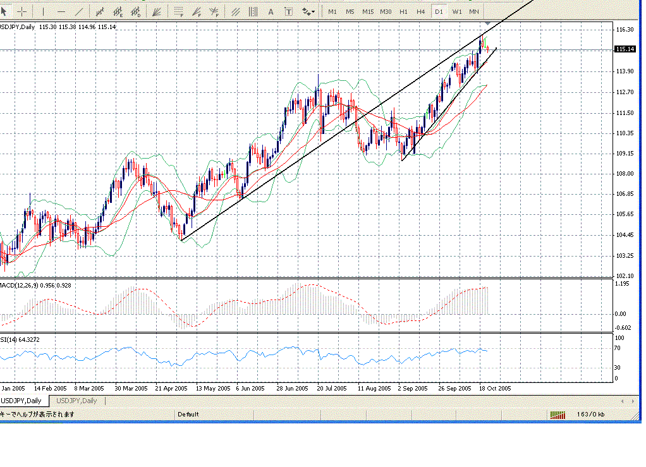Click the connection status bars indicator
This screenshot has height=467, width=646.
click(558, 415)
